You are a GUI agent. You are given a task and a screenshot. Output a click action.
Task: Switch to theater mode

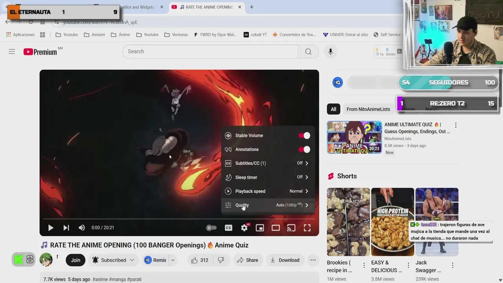pos(275,228)
